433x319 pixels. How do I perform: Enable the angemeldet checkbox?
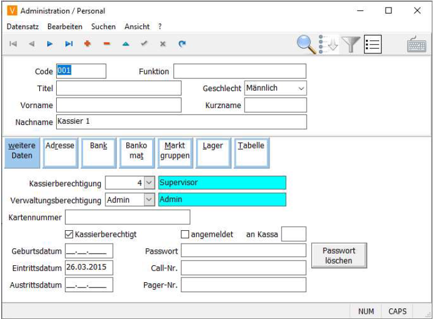tap(185, 234)
